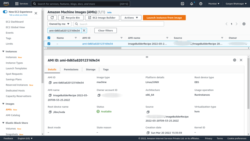Copy the Creation date value
Screen dimensions: 250x141
click(148, 133)
